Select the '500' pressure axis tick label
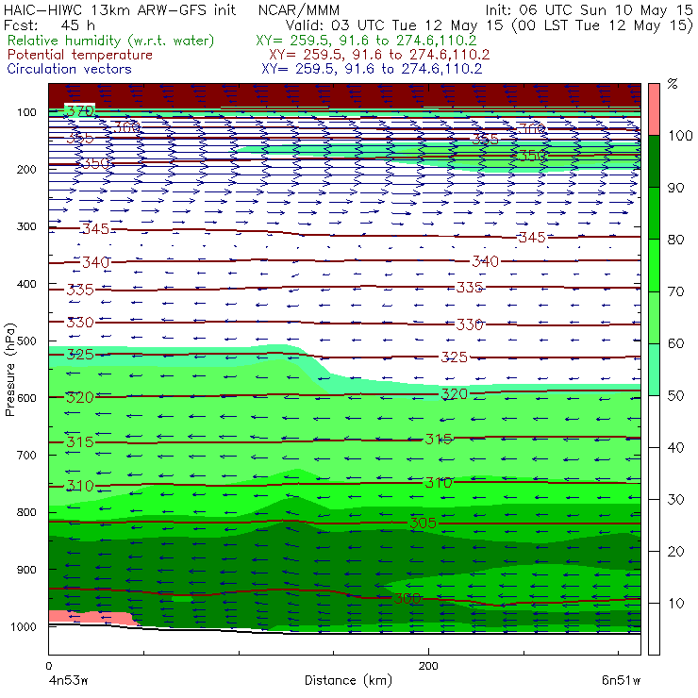Image resolution: width=698 pixels, height=698 pixels. (x=26, y=341)
